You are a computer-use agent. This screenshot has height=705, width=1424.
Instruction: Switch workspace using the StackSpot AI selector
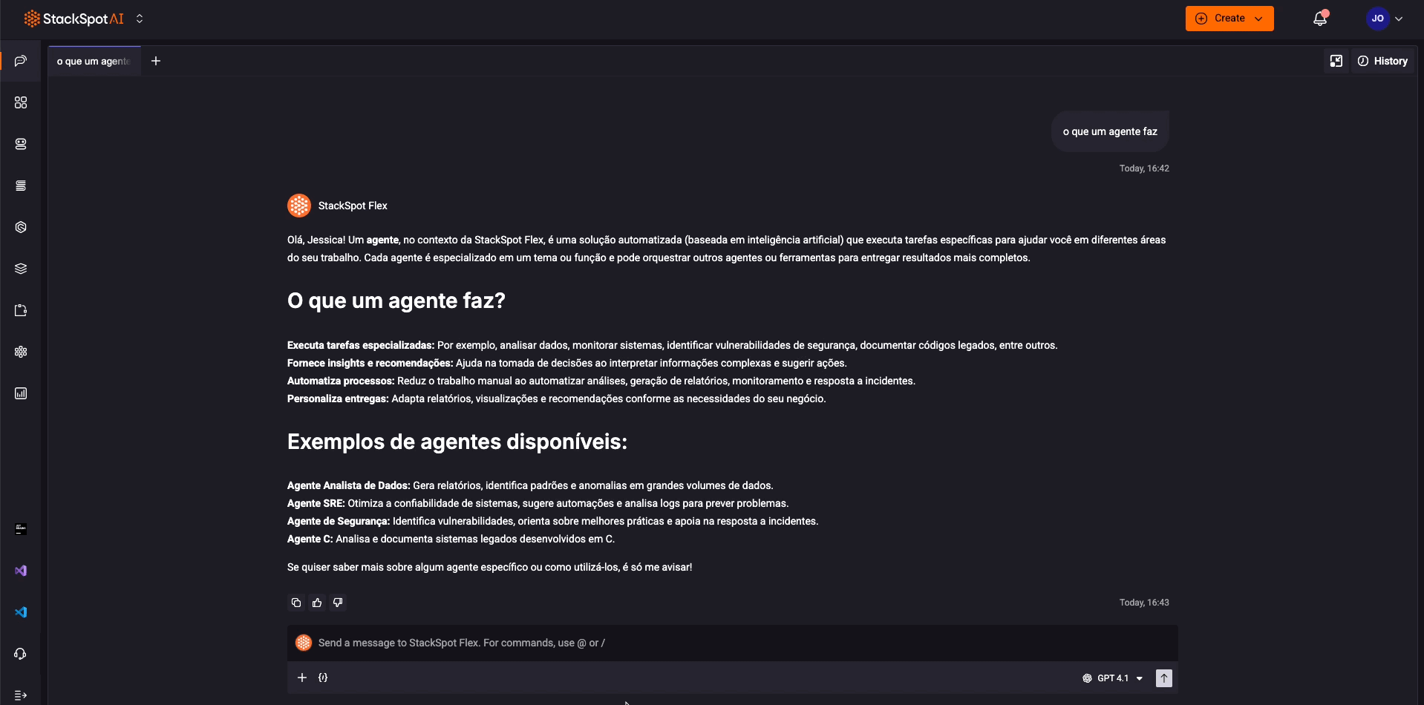point(140,19)
